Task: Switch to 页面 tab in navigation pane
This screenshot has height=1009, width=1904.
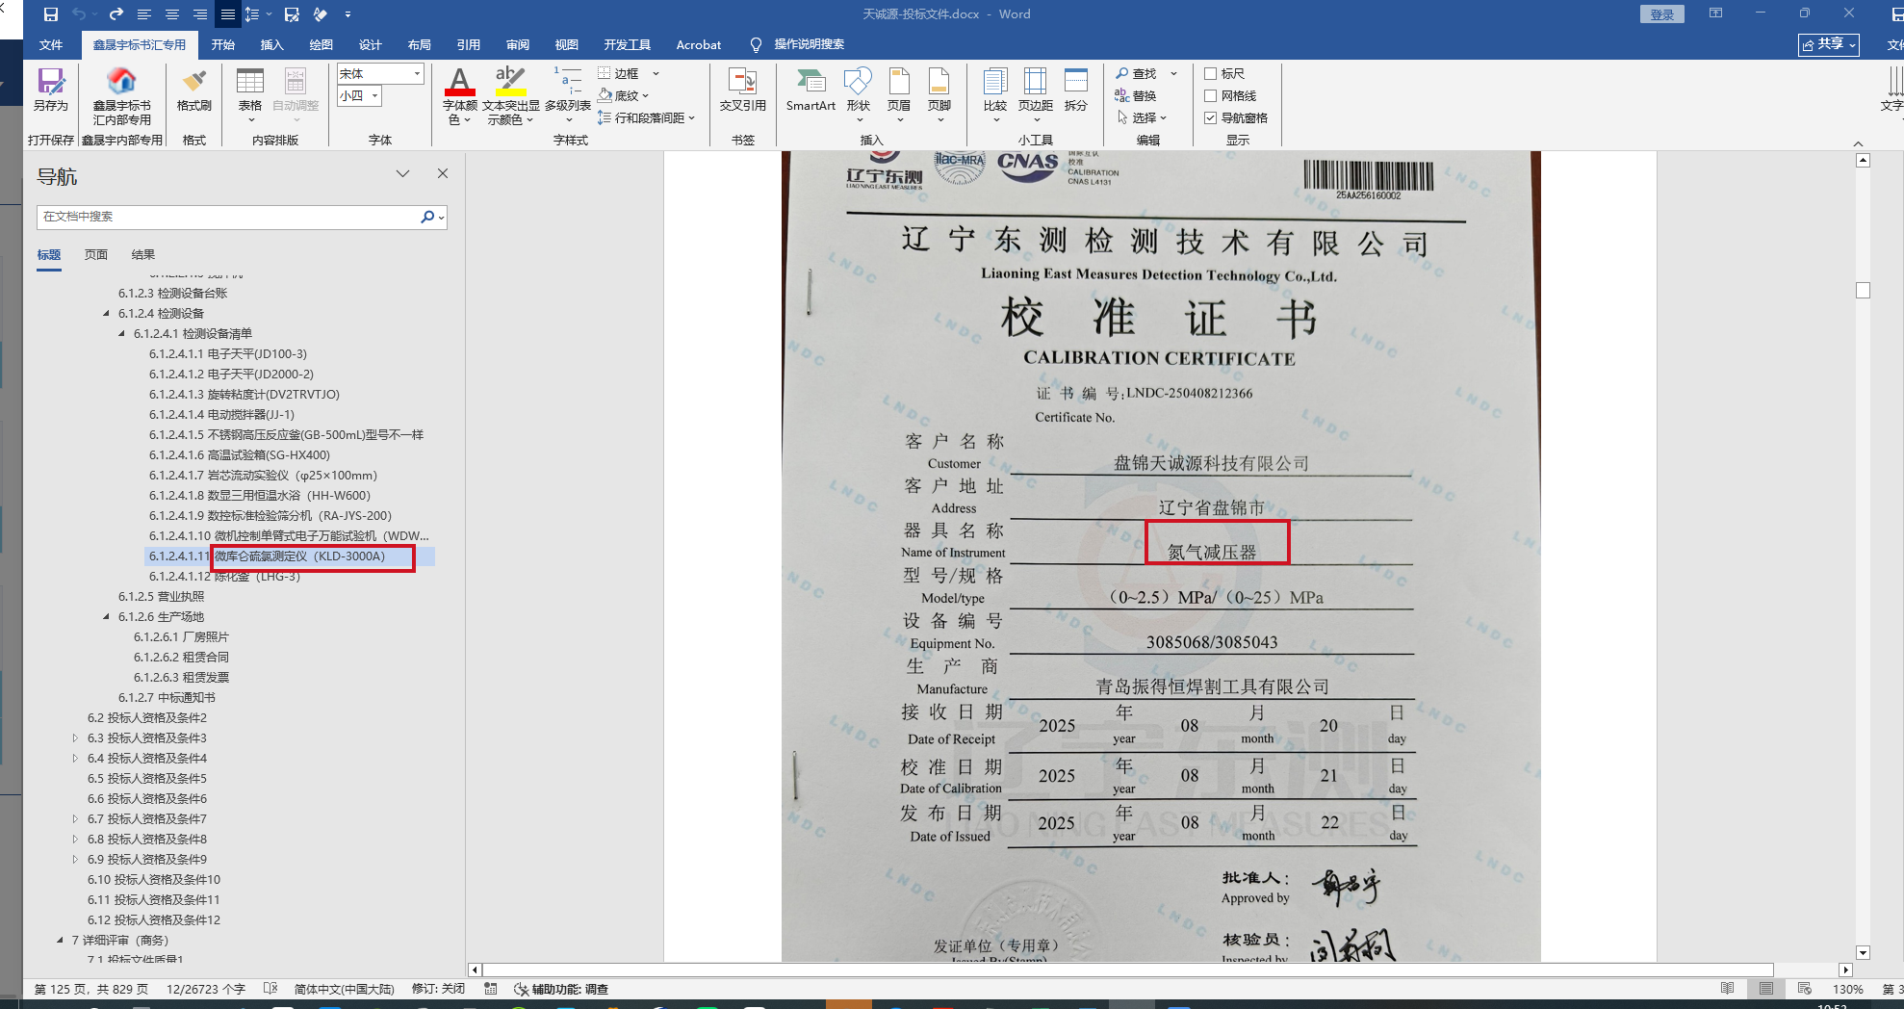Action: pos(96,255)
